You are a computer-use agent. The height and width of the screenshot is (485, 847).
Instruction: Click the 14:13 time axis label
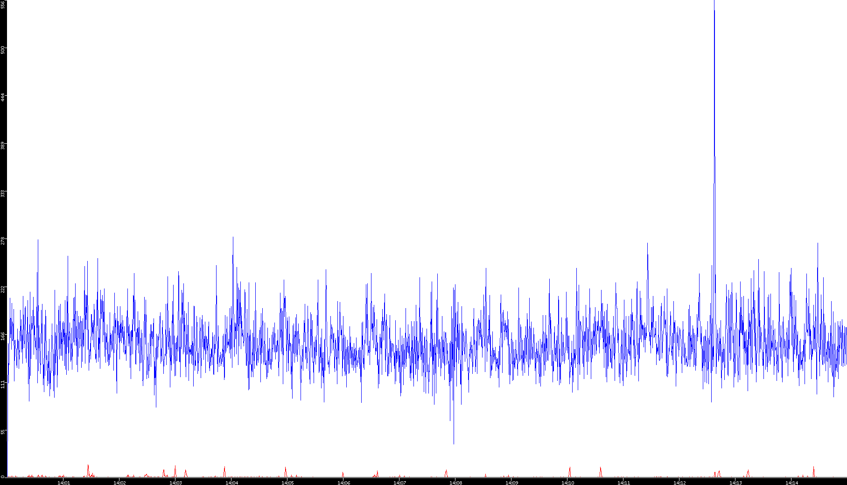click(735, 483)
